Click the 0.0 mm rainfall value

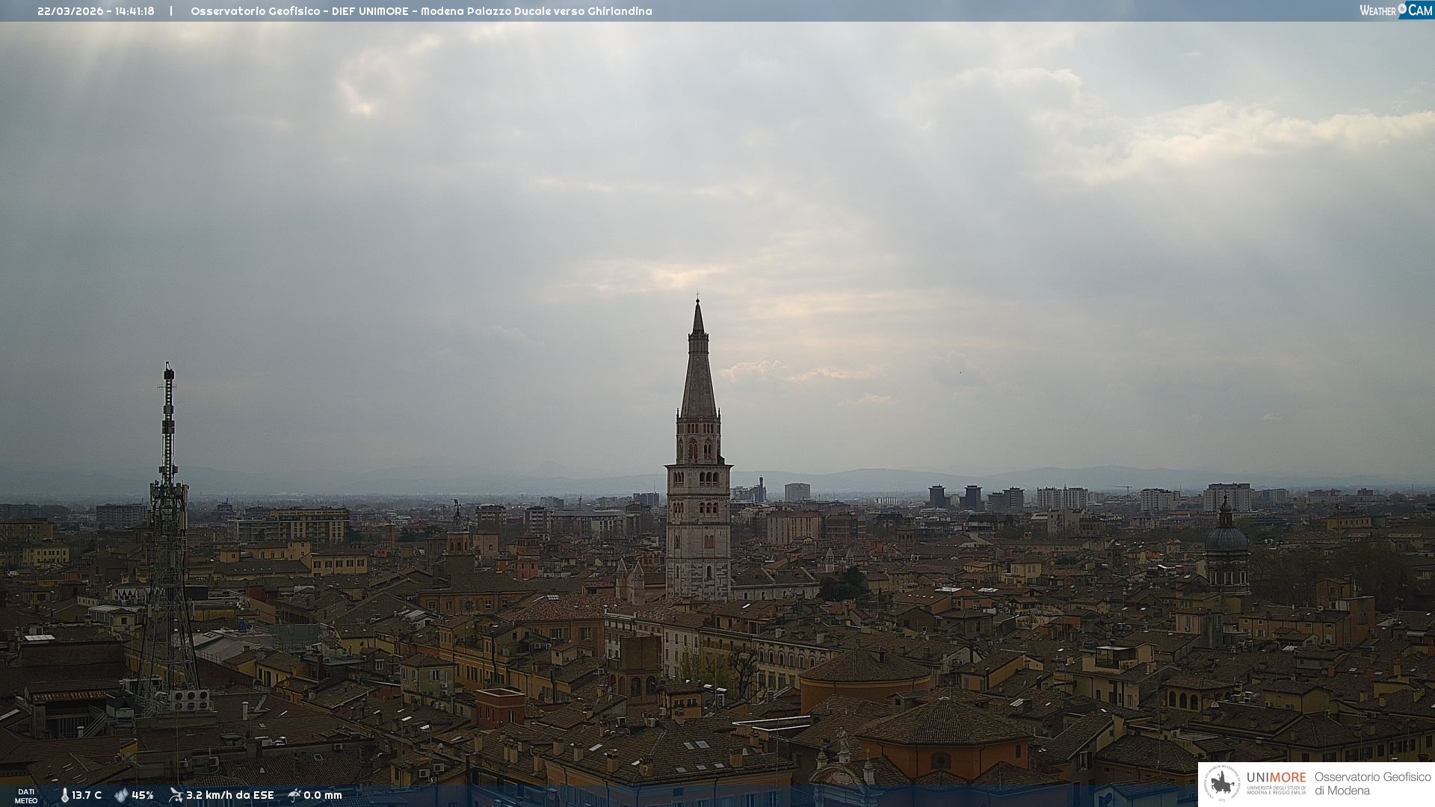323,795
